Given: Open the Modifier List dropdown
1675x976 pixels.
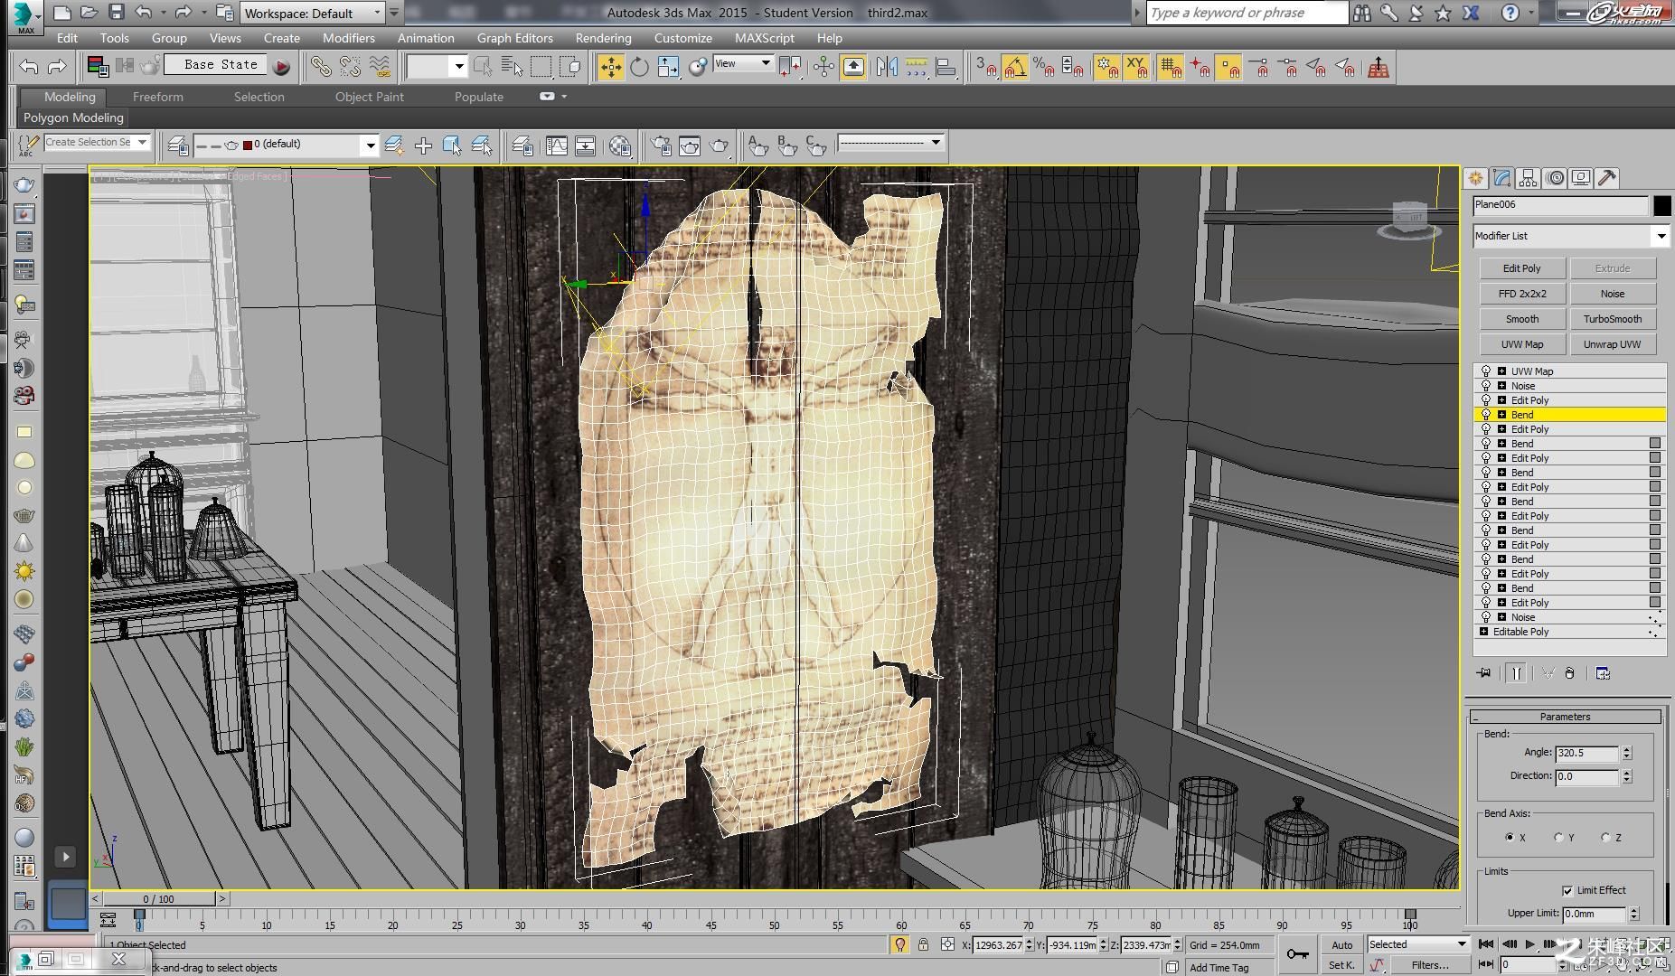Looking at the screenshot, I should pos(1570,236).
